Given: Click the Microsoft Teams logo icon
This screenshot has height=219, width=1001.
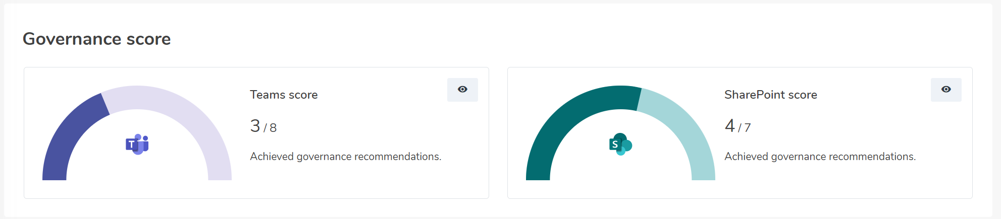Looking at the screenshot, I should (137, 144).
